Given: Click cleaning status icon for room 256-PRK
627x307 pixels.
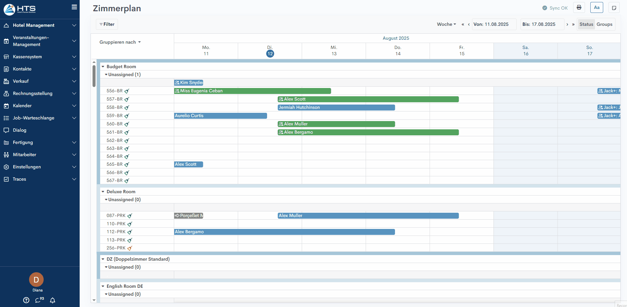Looking at the screenshot, I should tap(130, 248).
